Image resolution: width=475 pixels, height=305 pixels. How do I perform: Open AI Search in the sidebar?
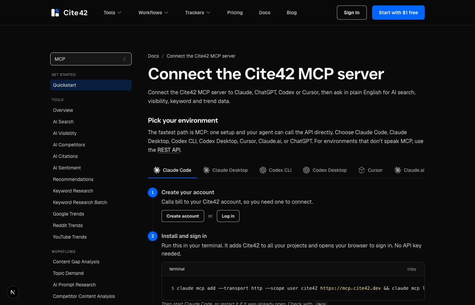pos(91,122)
